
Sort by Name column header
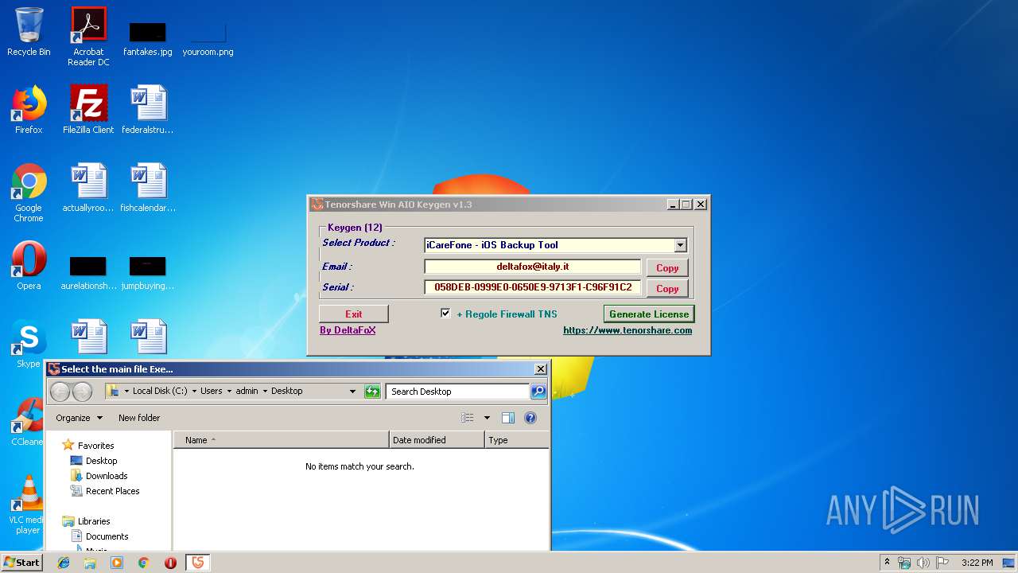281,440
